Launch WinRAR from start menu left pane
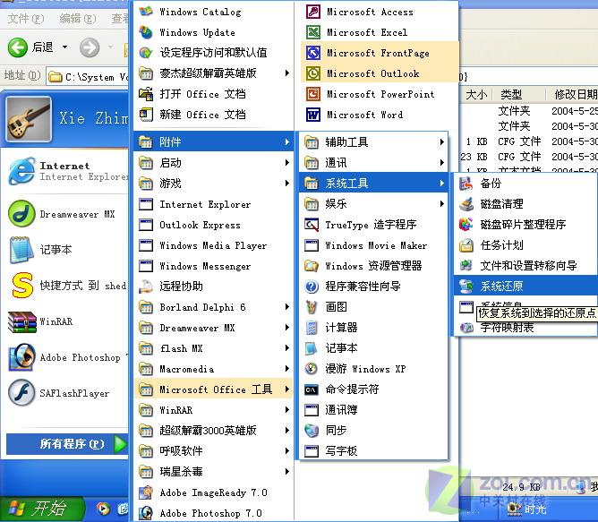The image size is (598, 522). tap(65, 321)
